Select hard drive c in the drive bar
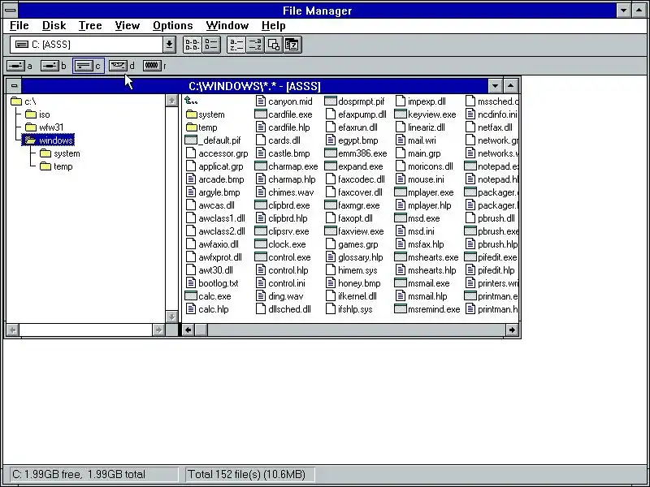Viewport: 650px width, 487px height. tap(88, 66)
